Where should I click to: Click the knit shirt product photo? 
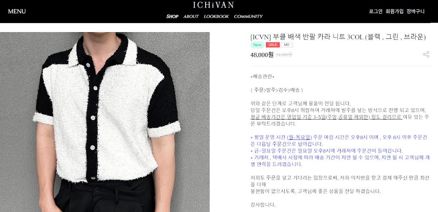(x=105, y=122)
